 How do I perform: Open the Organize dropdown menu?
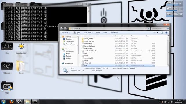[x=65, y=33]
